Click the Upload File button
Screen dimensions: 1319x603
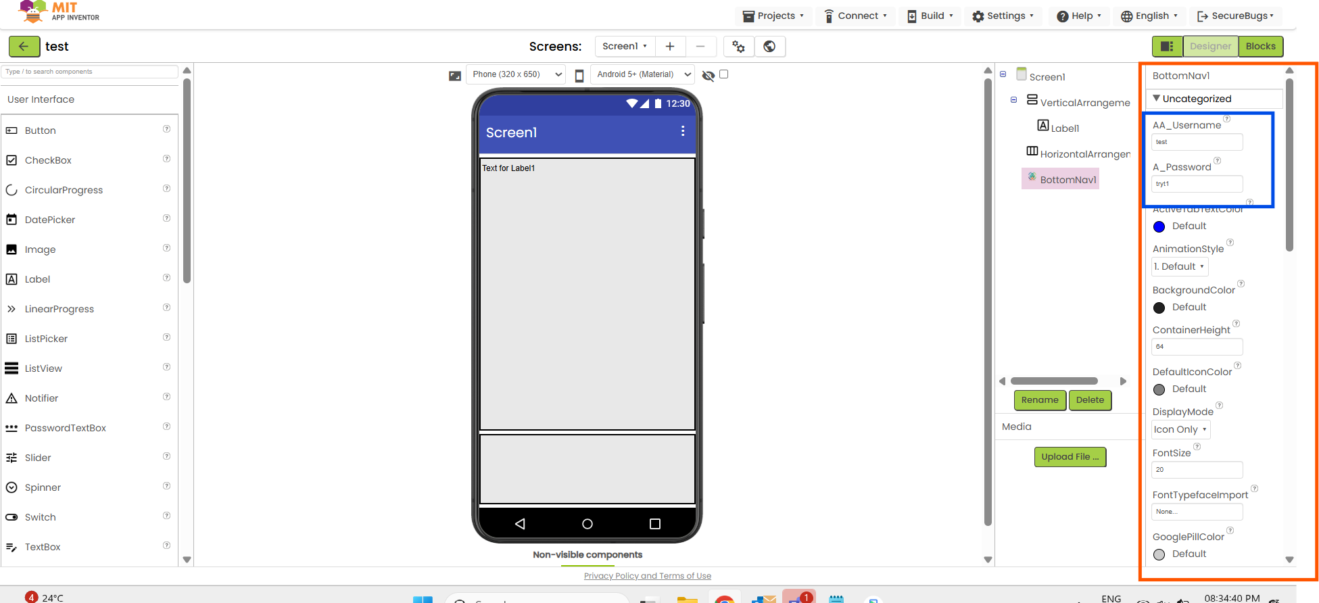pyautogui.click(x=1070, y=457)
